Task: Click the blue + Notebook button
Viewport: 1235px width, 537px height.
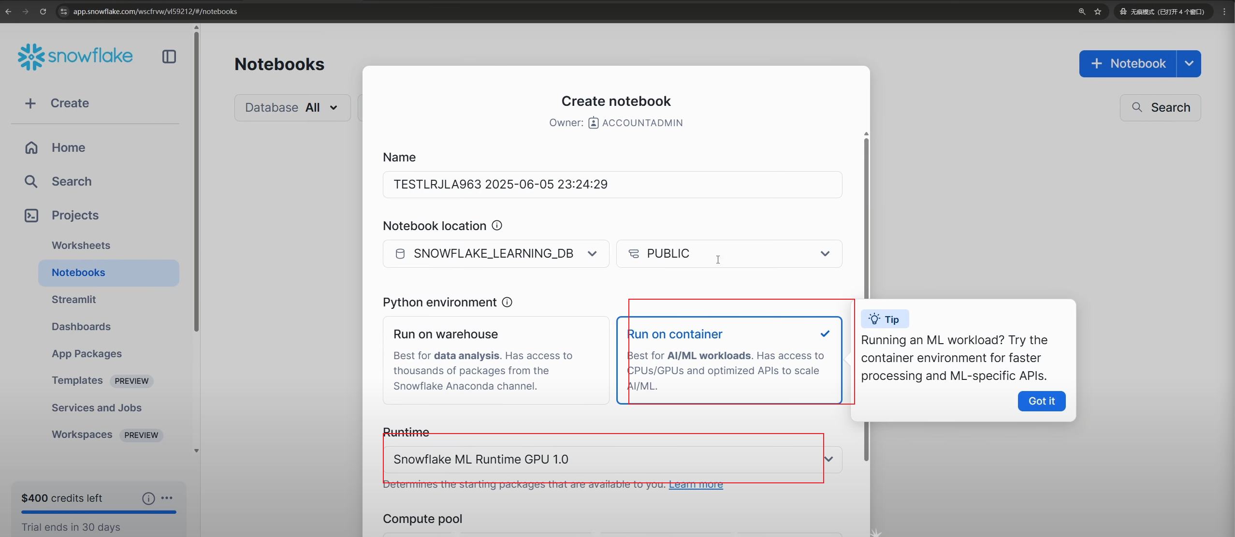Action: (1128, 63)
